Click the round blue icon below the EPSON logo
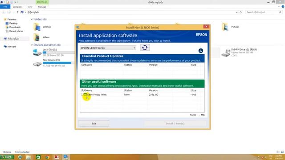Screen dimensions: 285x160 coord(201,51)
